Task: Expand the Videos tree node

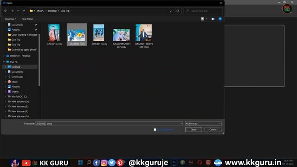Action: point(5,91)
